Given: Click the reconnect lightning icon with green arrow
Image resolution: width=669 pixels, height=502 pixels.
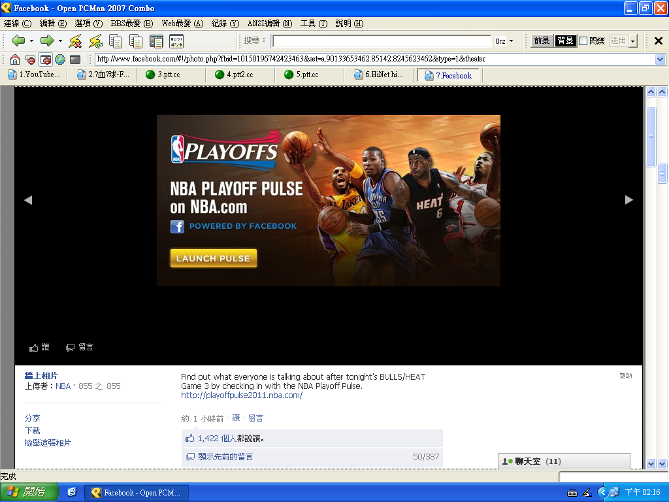Looking at the screenshot, I should coord(95,41).
